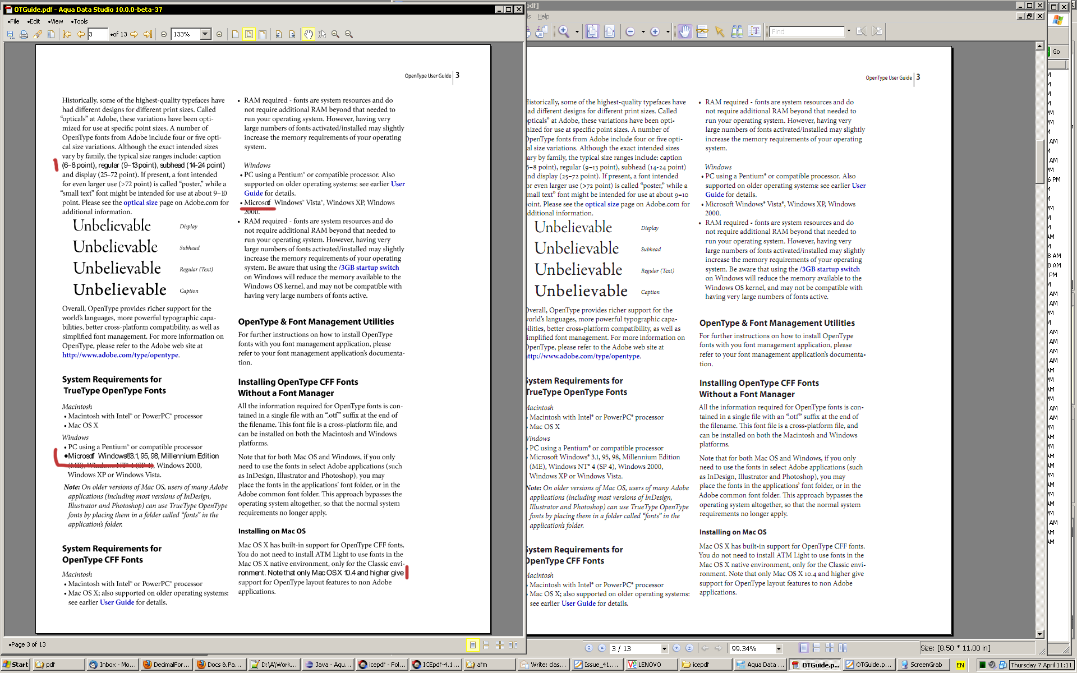This screenshot has width=1077, height=673.
Task: Toggle the highlighted fit-to-page view
Action: click(x=248, y=34)
